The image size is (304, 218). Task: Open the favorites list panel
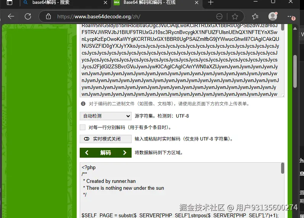255,16
